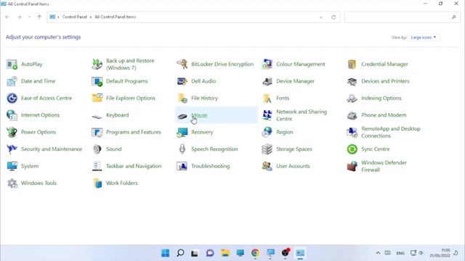The height and width of the screenshot is (261, 465).
Task: Open the Keyboard icon
Action: pyautogui.click(x=97, y=116)
